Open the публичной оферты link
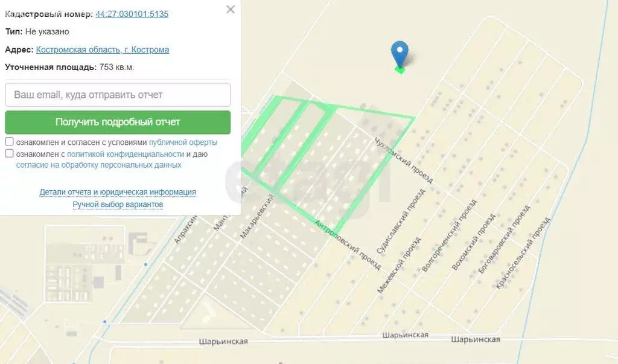618x364 pixels. click(183, 142)
